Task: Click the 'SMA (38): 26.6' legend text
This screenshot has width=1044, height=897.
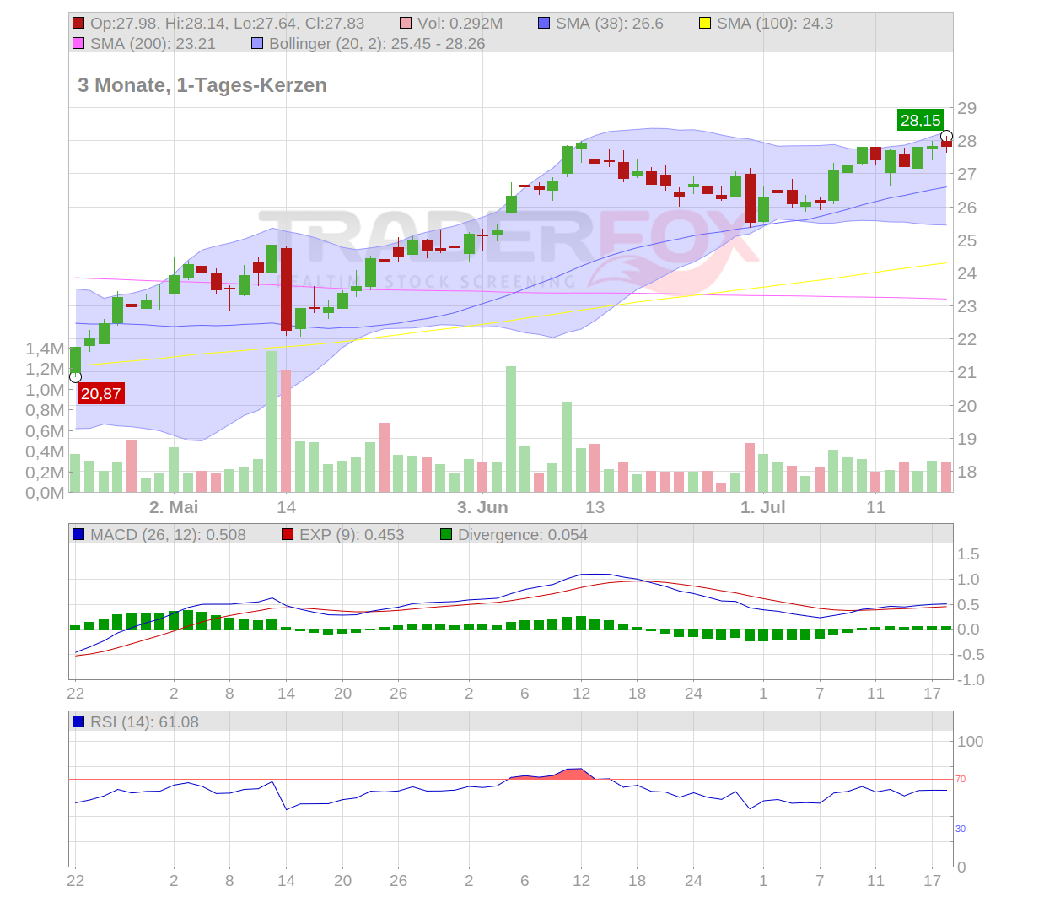Action: pos(610,24)
